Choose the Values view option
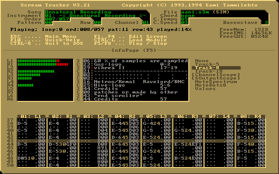Screen dimensions: 279x174 pos(205,89)
